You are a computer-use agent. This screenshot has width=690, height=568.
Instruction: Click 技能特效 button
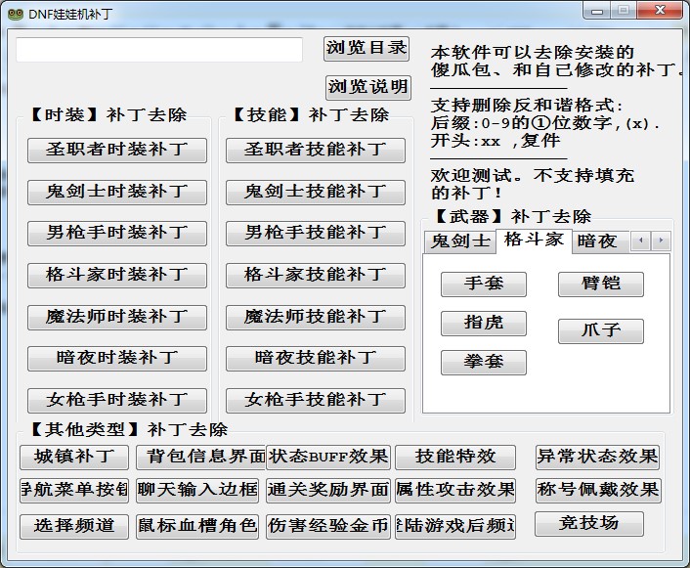point(455,458)
